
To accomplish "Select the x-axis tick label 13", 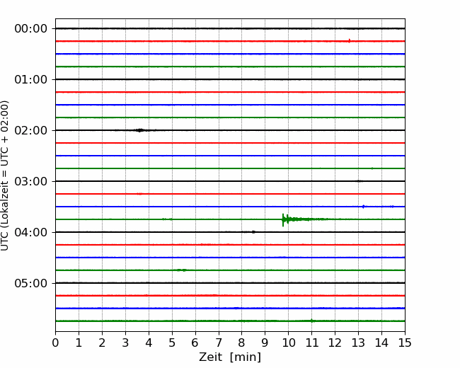I will [x=358, y=343].
